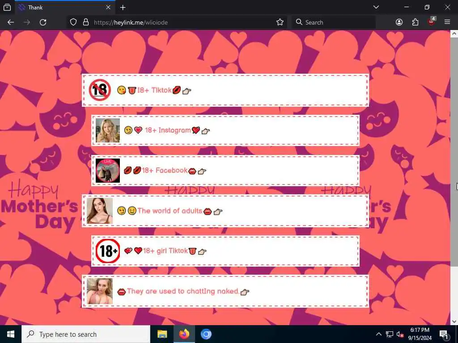
Task: Click the LIVE circular thumbnail on Facebook card
Action: 108,171
